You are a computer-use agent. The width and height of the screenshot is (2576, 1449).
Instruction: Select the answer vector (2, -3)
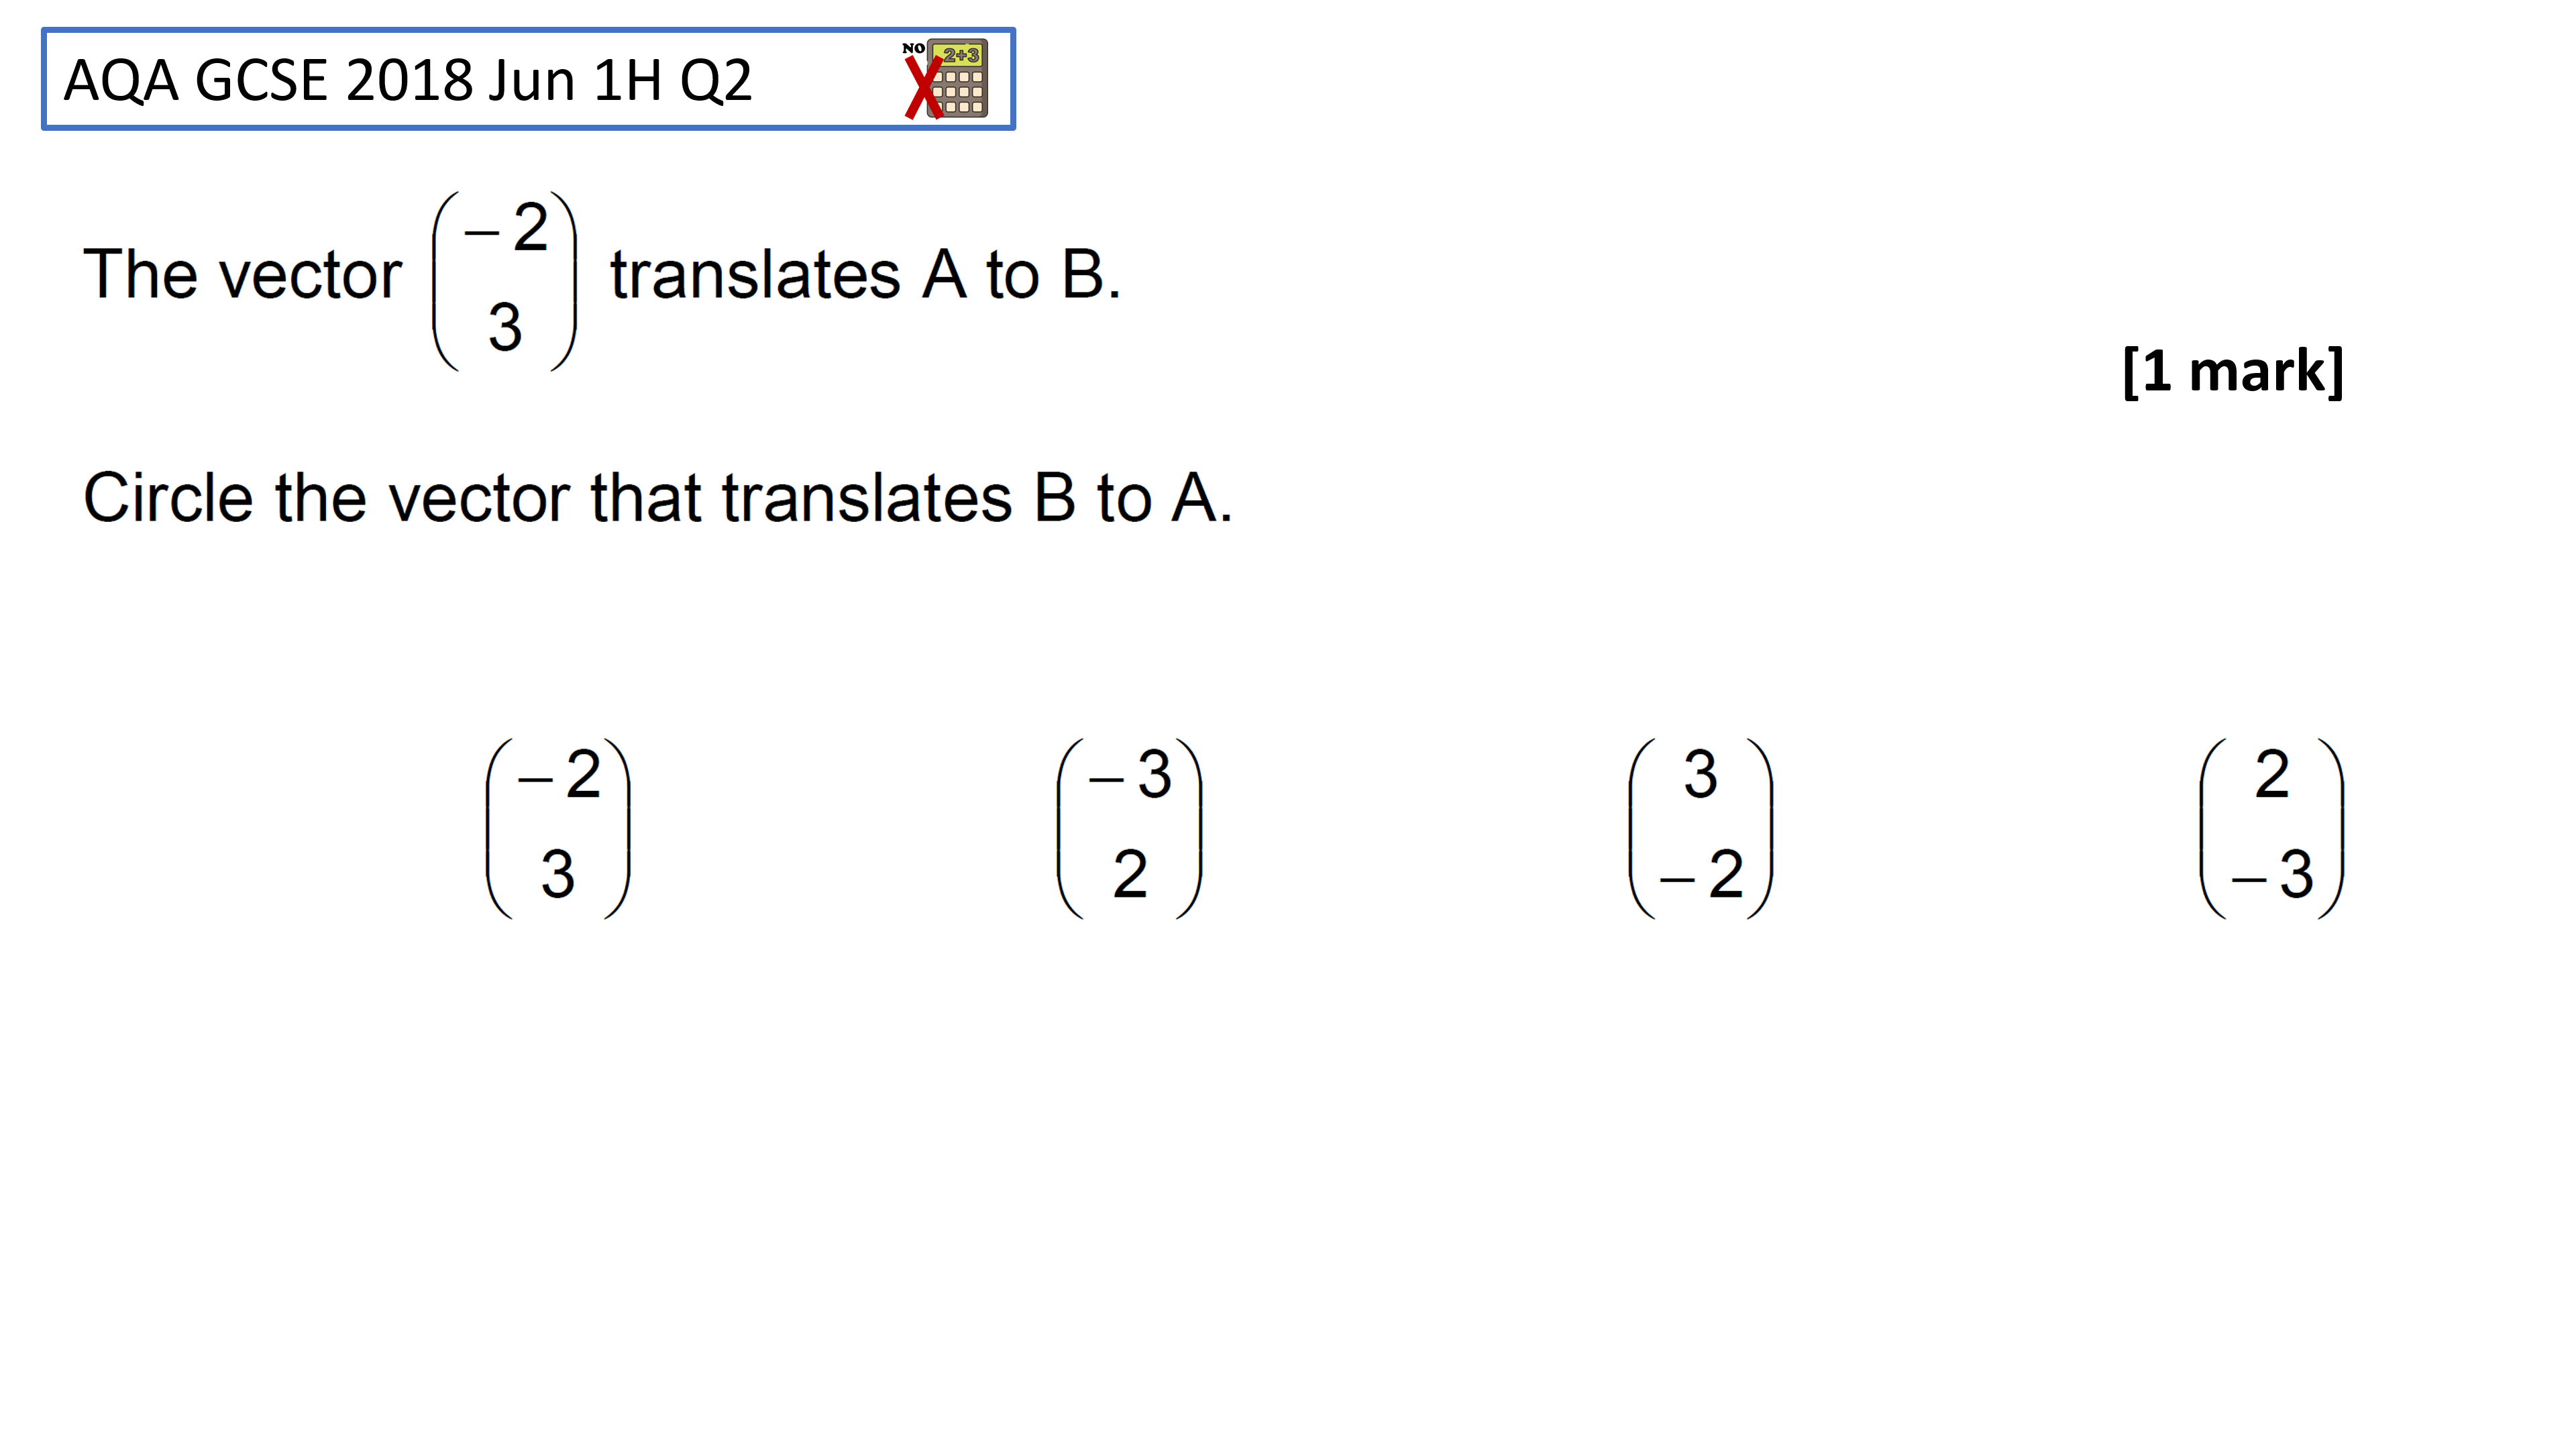[2272, 828]
